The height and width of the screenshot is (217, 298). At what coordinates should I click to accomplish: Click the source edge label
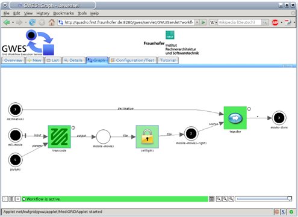pos(213,124)
